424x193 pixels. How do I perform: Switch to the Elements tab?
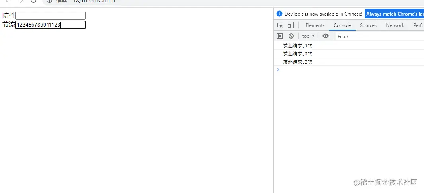(315, 25)
